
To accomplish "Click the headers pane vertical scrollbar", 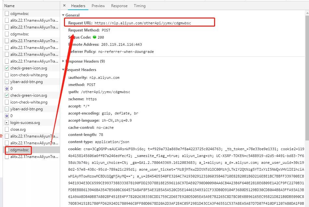I will point(307,81).
